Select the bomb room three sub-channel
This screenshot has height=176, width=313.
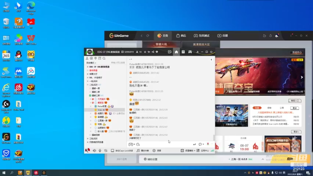point(95,95)
